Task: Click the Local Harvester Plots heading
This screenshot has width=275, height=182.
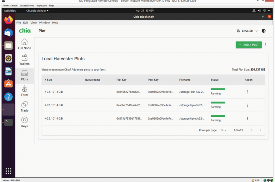Action: point(63,59)
